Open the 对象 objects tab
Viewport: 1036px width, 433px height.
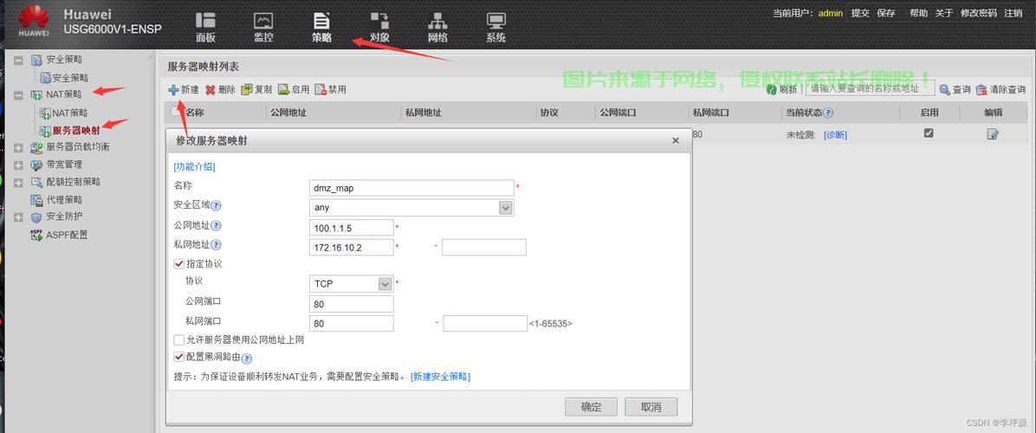click(380, 27)
